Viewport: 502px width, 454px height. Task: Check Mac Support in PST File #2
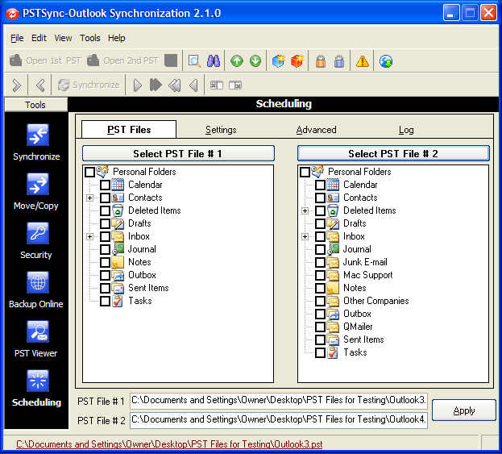coord(320,275)
